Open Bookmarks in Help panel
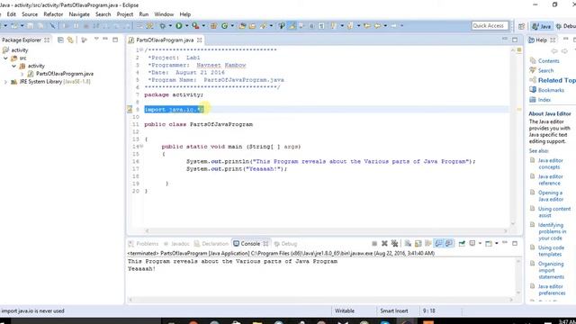This screenshot has height=324, width=576. point(551,90)
